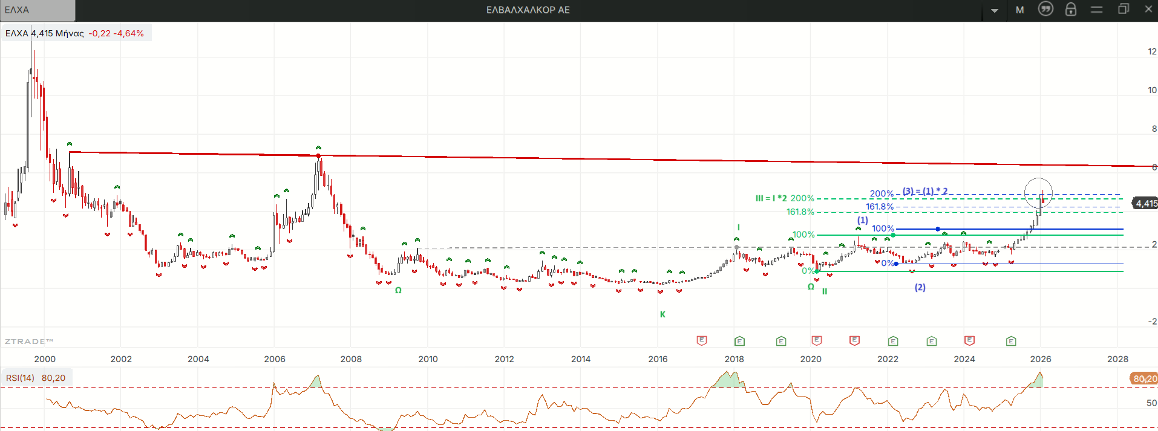Click the red E event marker before 2018
1158x431 pixels.
pyautogui.click(x=702, y=340)
